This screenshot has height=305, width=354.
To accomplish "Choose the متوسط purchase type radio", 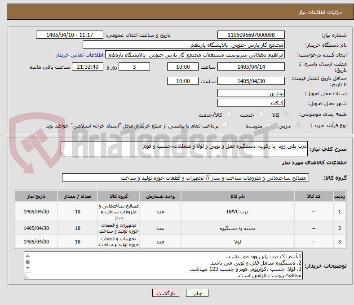I will pos(269,125).
